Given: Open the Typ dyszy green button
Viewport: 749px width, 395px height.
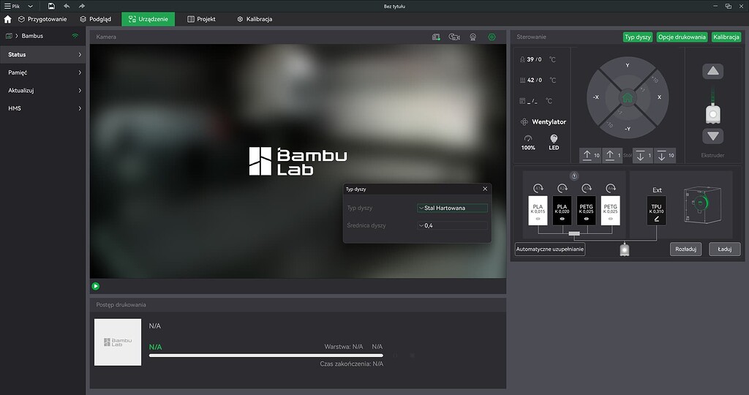Looking at the screenshot, I should [638, 37].
